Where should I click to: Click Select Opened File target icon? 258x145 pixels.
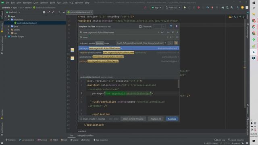(44, 12)
